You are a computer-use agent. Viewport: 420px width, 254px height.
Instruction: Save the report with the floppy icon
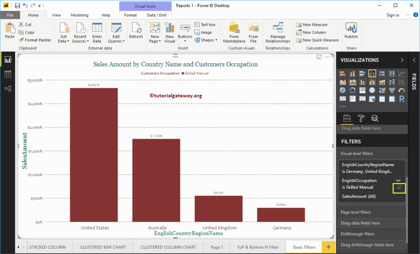click(17, 5)
